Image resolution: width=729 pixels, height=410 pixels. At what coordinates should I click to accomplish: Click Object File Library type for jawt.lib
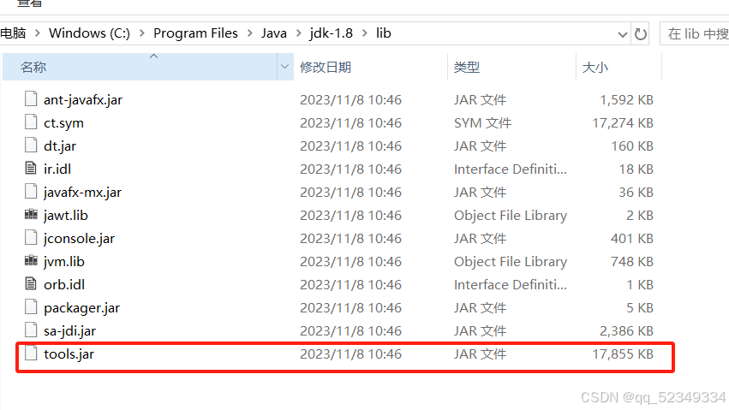(511, 216)
